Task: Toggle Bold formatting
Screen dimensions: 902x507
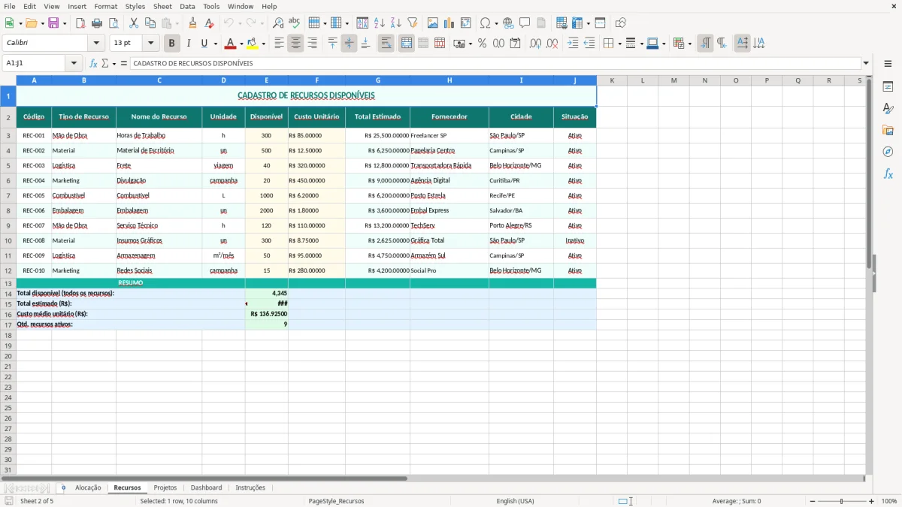Action: click(172, 44)
